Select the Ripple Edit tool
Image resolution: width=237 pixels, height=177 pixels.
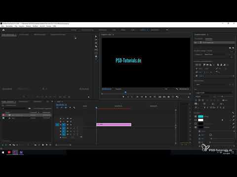click(x=96, y=43)
